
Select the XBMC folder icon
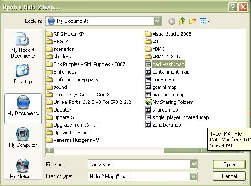148,49
